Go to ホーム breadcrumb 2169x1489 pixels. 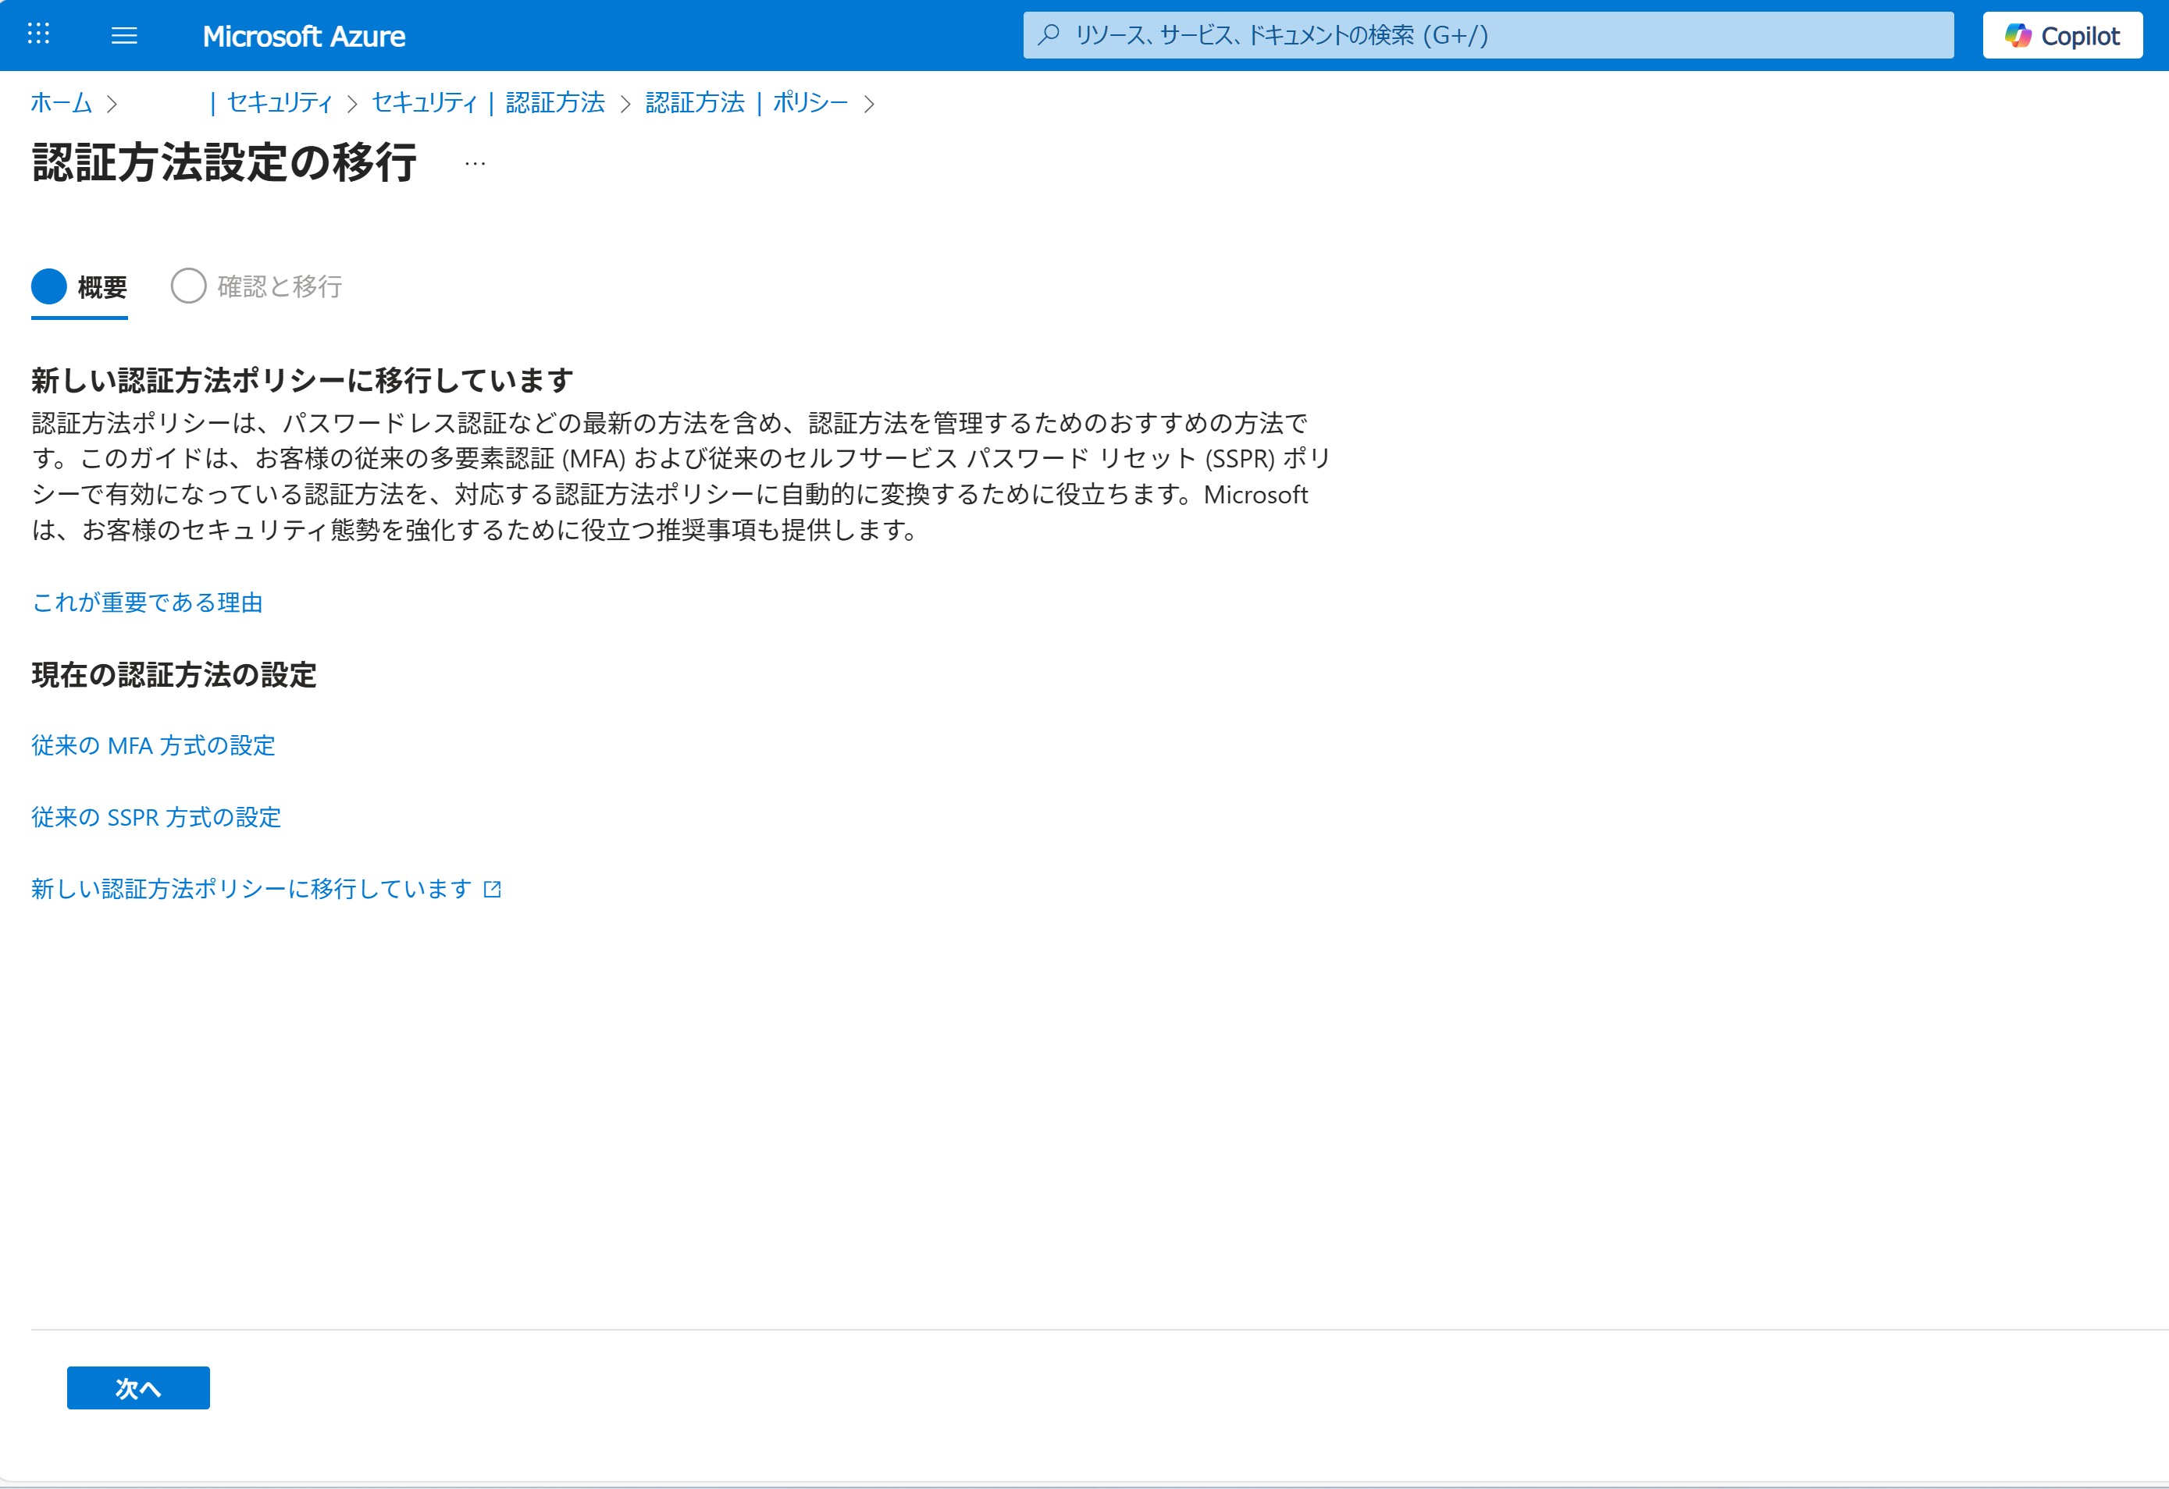tap(62, 103)
